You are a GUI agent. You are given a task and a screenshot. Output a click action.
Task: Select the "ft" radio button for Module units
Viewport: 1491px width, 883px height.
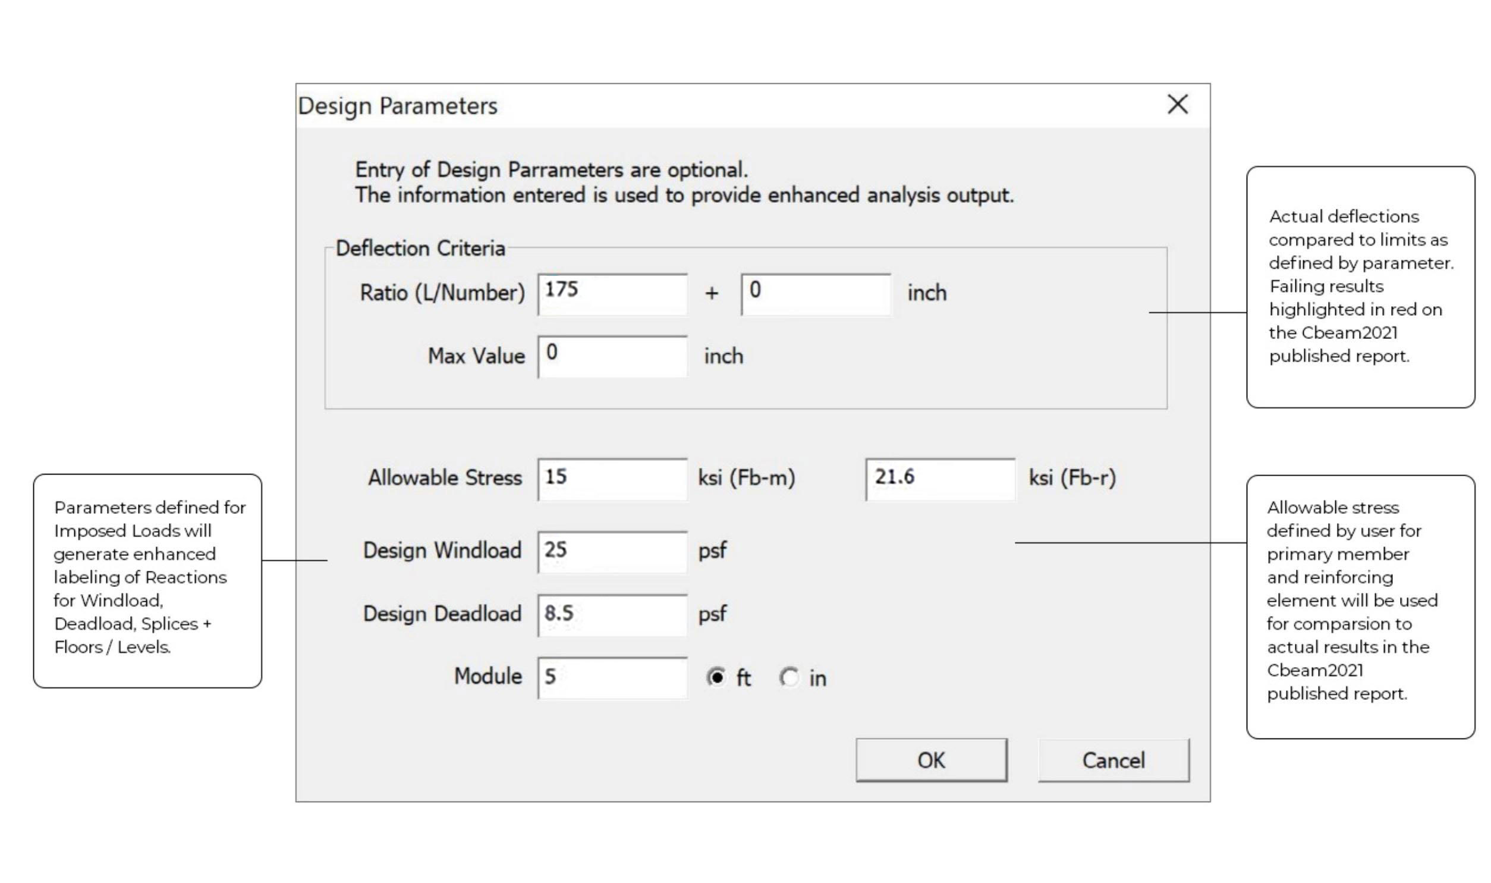click(x=717, y=677)
